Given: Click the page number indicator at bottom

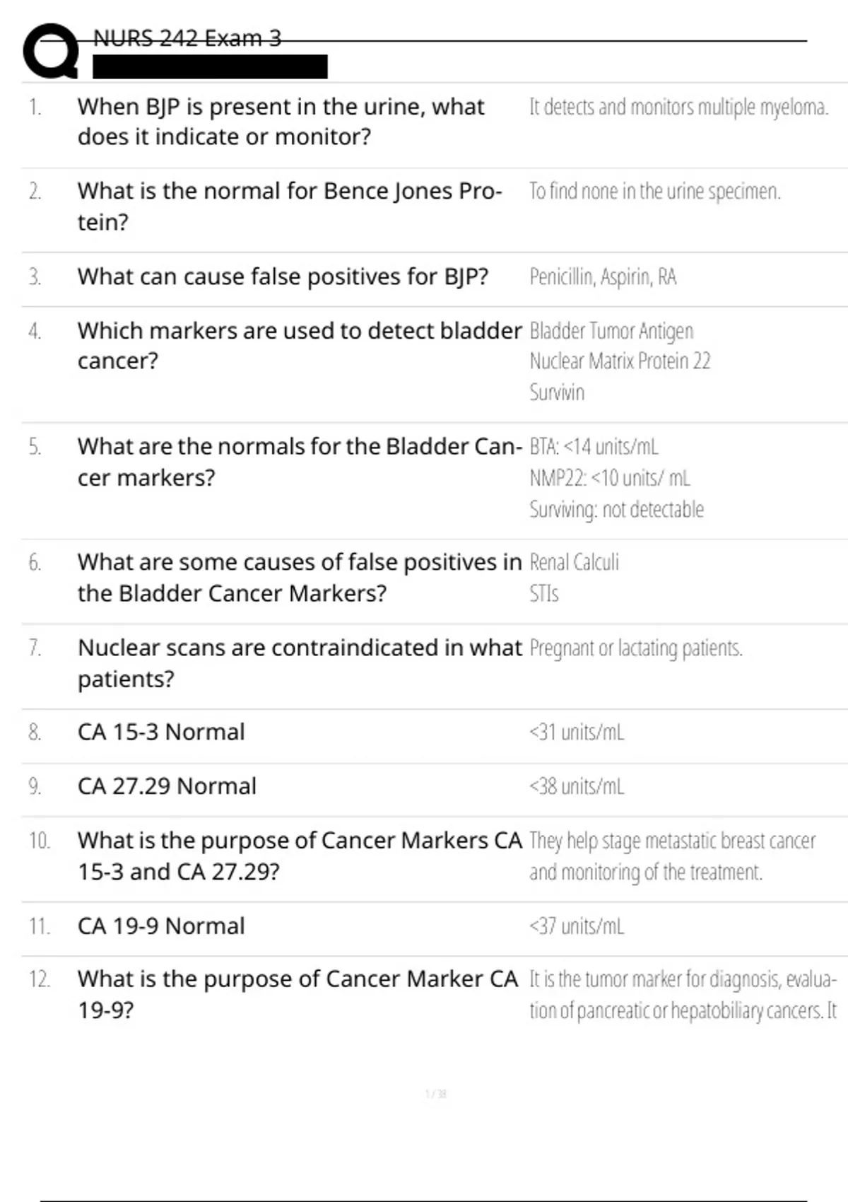Looking at the screenshot, I should (435, 1094).
